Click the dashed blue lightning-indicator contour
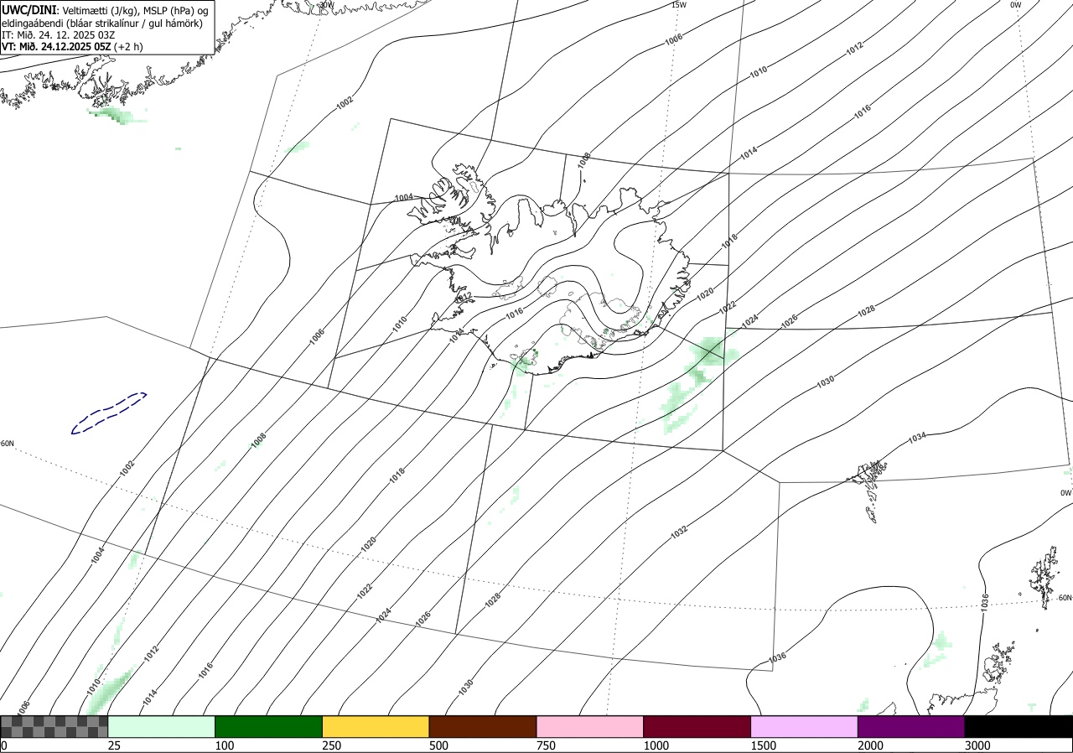 (109, 413)
